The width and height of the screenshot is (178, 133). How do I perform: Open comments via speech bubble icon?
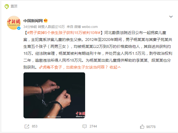pos(85,126)
